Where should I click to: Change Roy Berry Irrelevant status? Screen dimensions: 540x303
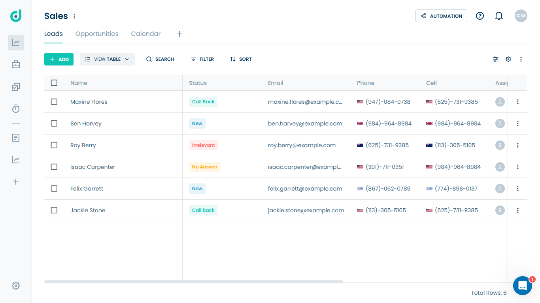coord(204,145)
